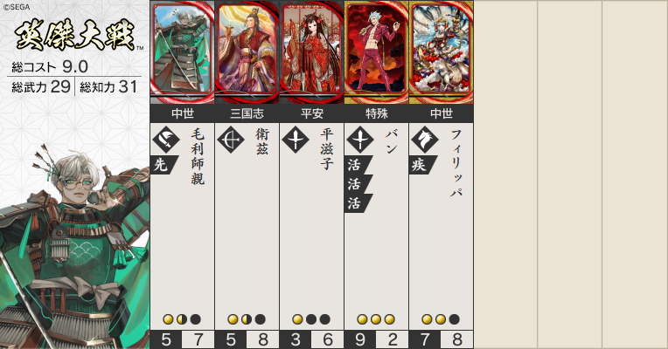Select the 先 skill badge under 毛利師親

164,165
